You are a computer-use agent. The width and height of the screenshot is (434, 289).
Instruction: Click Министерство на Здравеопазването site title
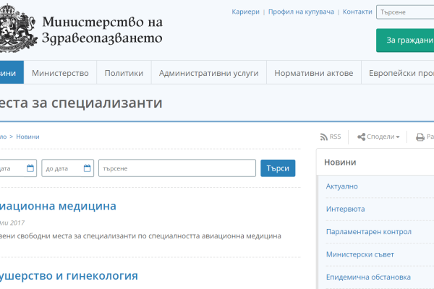(x=102, y=30)
